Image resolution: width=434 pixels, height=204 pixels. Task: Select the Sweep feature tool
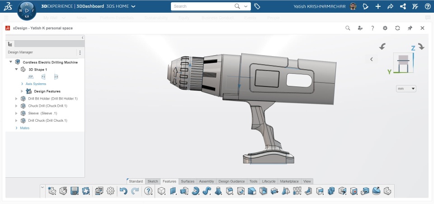[x=207, y=191]
